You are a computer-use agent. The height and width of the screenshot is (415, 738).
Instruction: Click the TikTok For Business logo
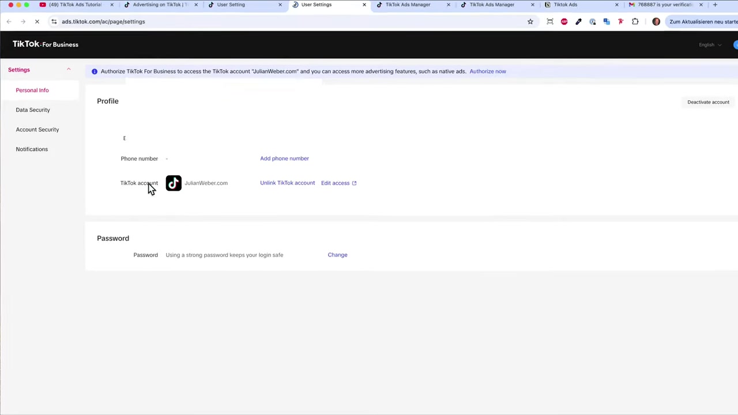click(x=45, y=44)
